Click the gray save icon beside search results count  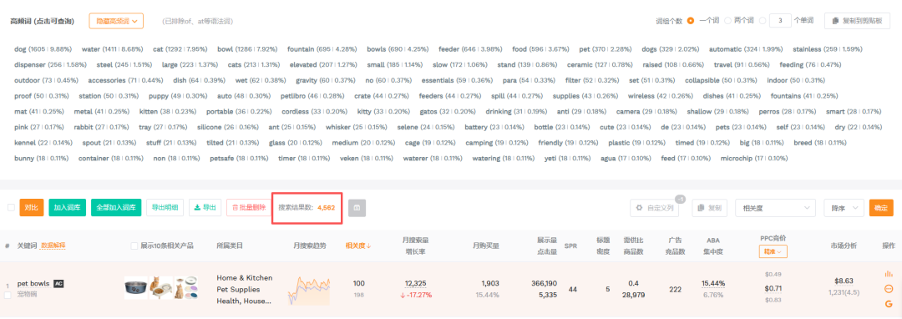pyautogui.click(x=357, y=207)
